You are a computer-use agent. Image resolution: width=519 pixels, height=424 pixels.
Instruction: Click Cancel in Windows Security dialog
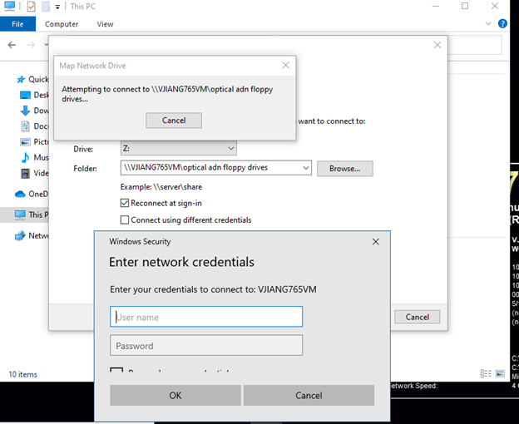pyautogui.click(x=309, y=395)
